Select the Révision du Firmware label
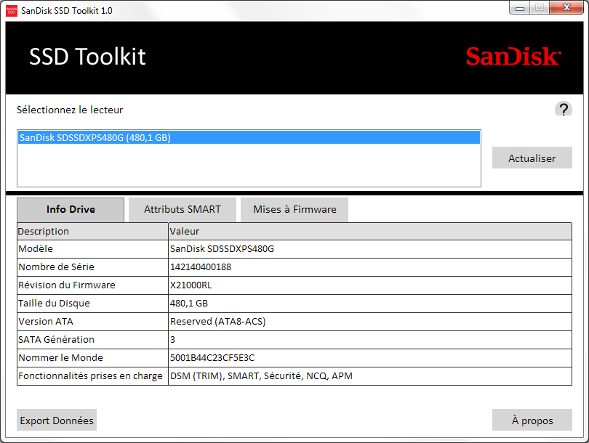 (x=67, y=285)
